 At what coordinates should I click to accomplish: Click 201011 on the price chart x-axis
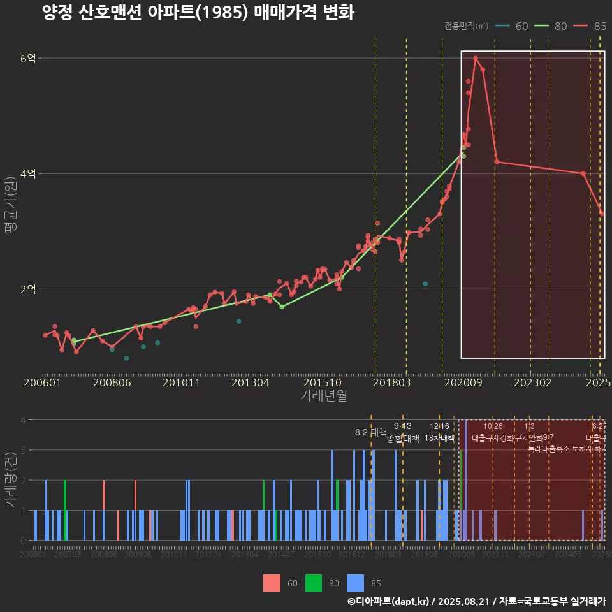coord(181,382)
